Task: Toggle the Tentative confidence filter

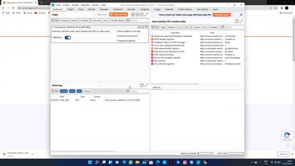Action: (214, 27)
